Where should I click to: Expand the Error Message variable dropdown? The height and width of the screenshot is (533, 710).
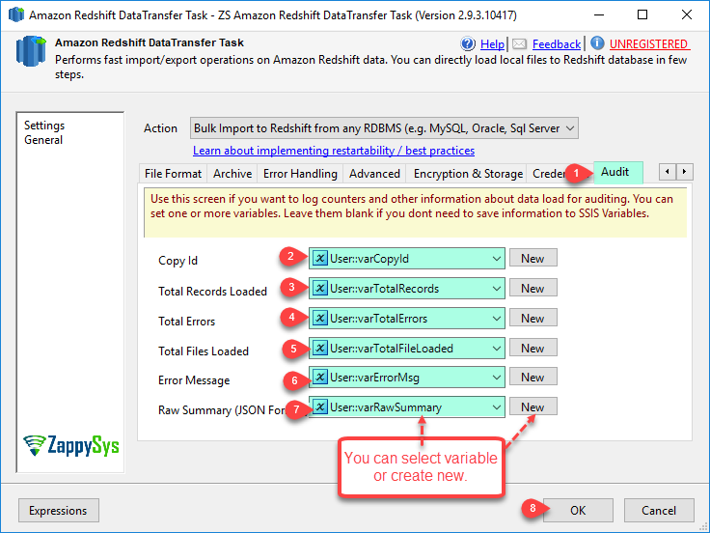point(496,378)
